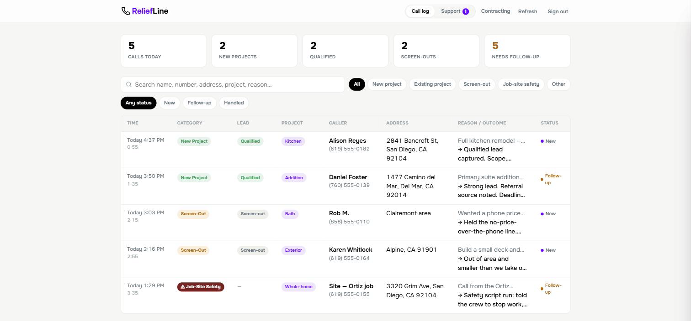Filter by Other category
This screenshot has width=691, height=321.
(558, 84)
